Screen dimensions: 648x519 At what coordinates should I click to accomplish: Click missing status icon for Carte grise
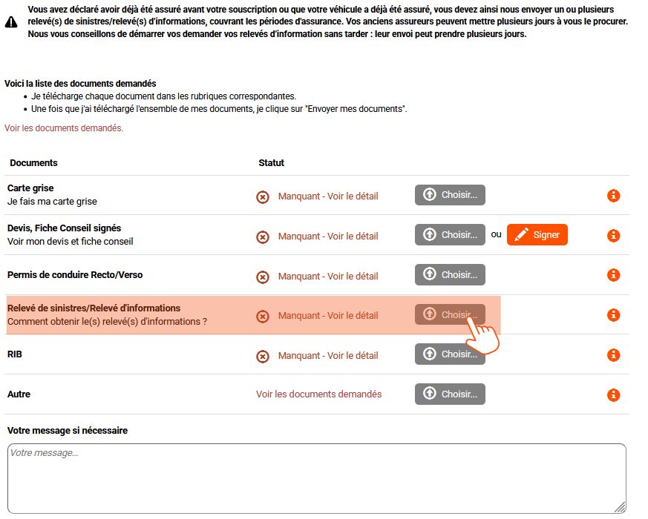(263, 196)
